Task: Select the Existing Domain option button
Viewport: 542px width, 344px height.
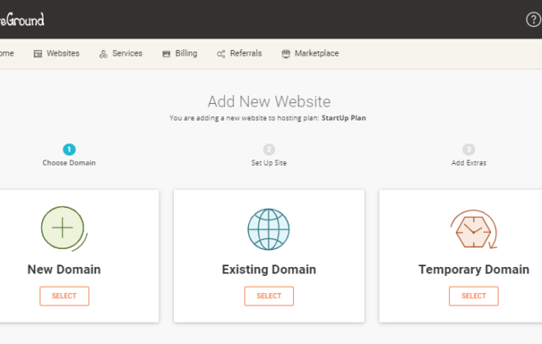Action: 269,296
